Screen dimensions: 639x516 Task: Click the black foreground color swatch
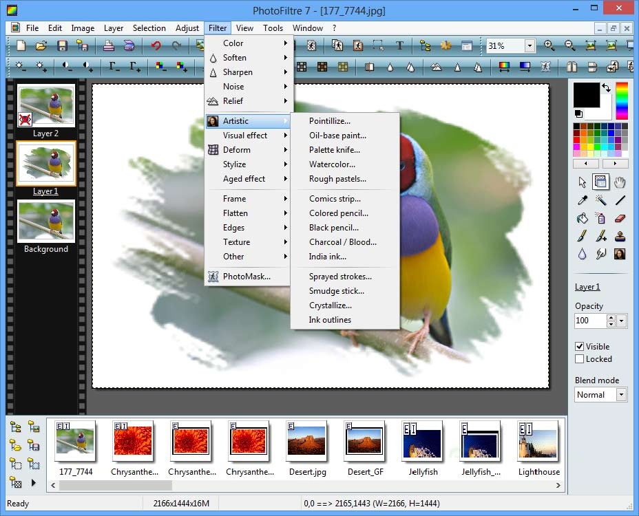(x=586, y=95)
